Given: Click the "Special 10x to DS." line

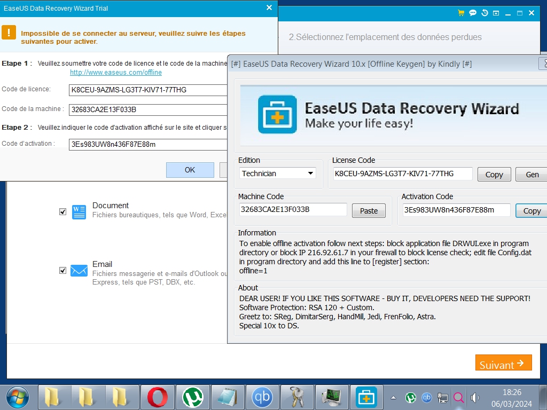Looking at the screenshot, I should coord(269,326).
